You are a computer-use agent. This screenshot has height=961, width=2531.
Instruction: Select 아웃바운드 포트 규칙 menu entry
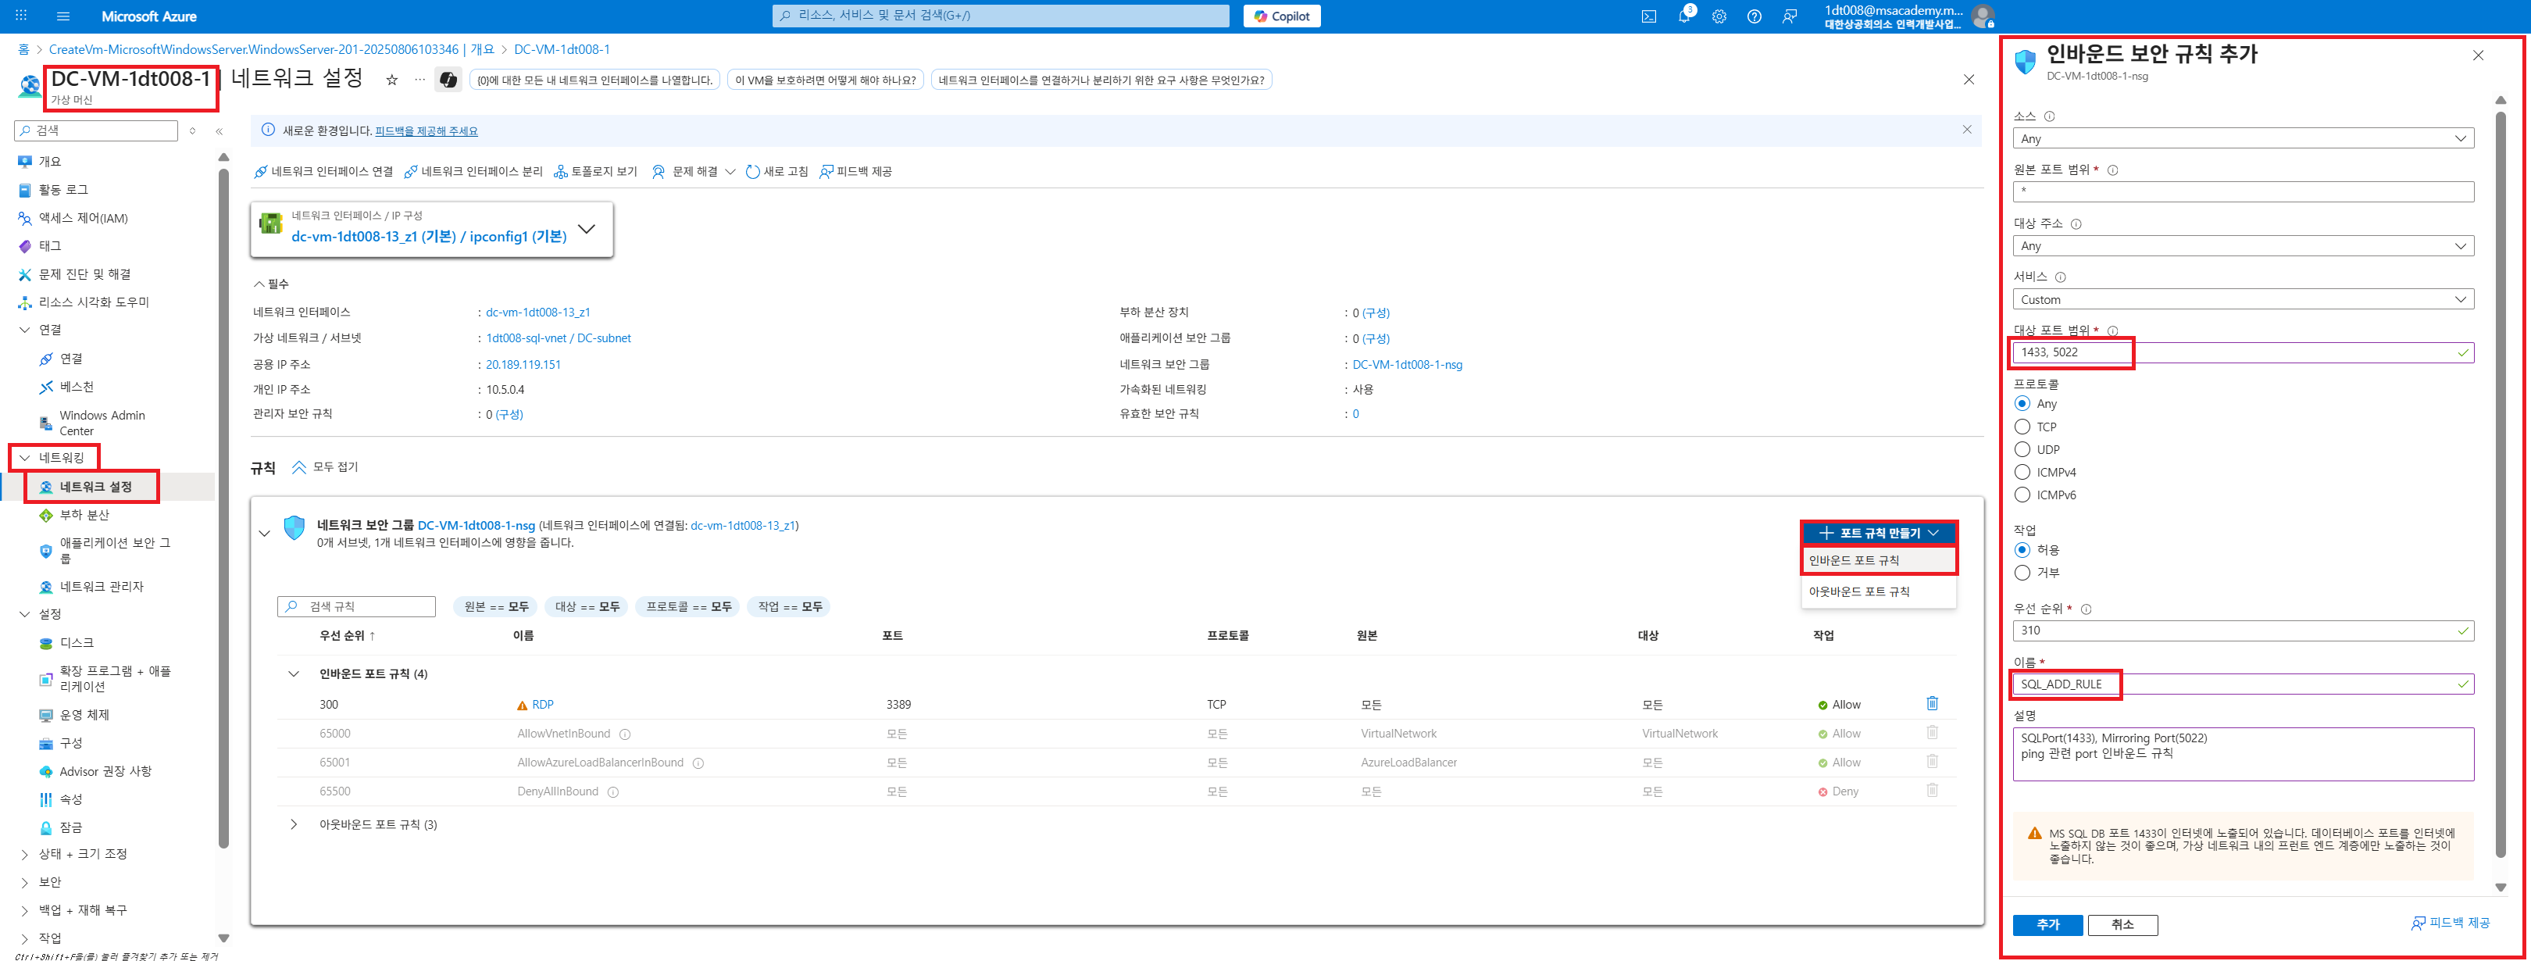(x=1859, y=591)
